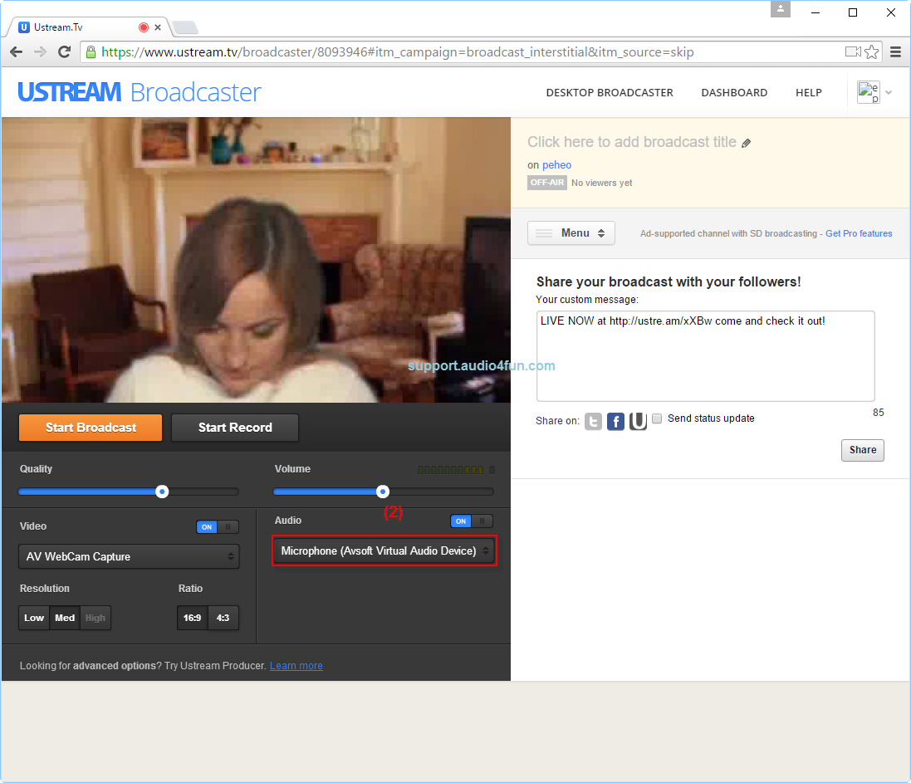Image resolution: width=911 pixels, height=783 pixels.
Task: Open the Microphone audio device dropdown
Action: pos(384,551)
